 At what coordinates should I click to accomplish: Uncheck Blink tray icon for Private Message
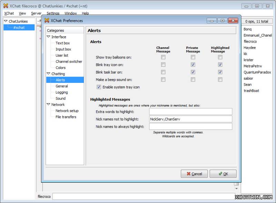point(193,65)
